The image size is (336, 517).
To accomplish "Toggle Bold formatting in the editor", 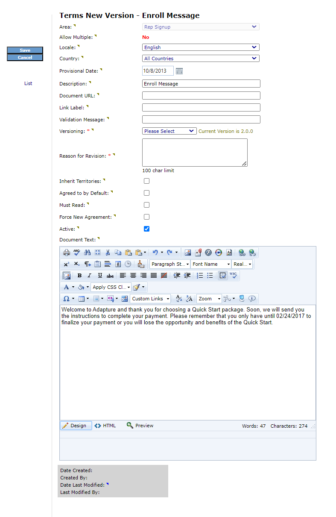I will 79,276.
